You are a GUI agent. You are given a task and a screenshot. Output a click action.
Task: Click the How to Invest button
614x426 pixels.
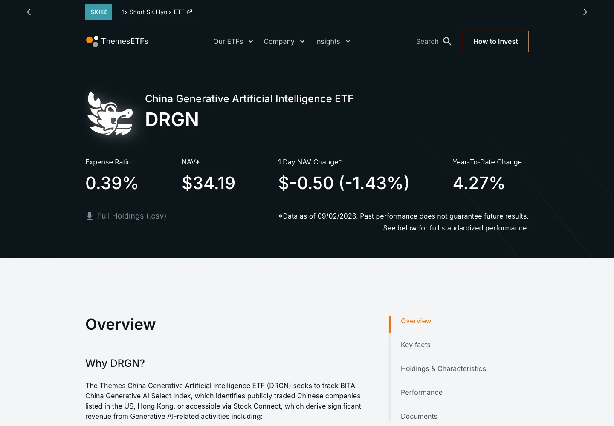[495, 41]
